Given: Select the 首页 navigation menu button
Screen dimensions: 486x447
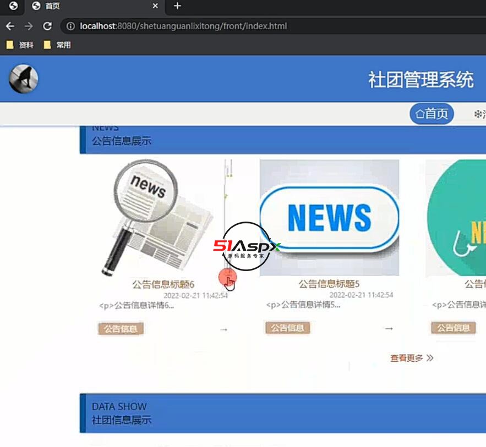Looking at the screenshot, I should click(432, 114).
